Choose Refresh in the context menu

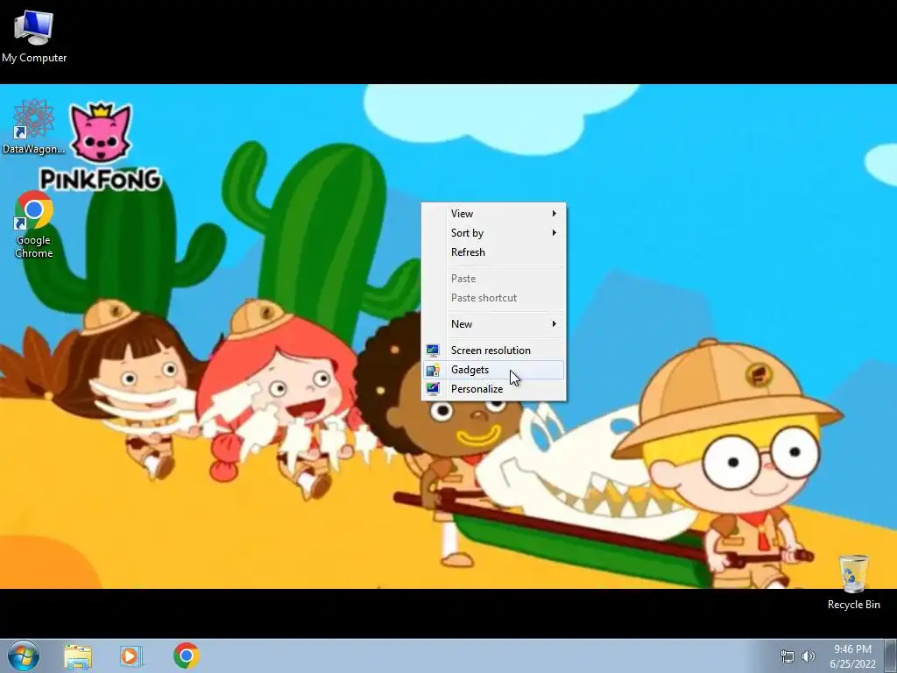[x=494, y=252]
